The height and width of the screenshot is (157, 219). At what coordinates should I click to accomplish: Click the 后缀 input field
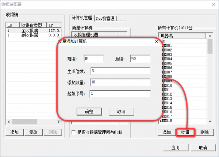[x=140, y=59]
